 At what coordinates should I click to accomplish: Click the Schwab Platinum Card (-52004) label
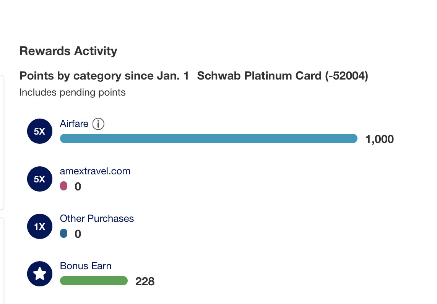pos(283,76)
